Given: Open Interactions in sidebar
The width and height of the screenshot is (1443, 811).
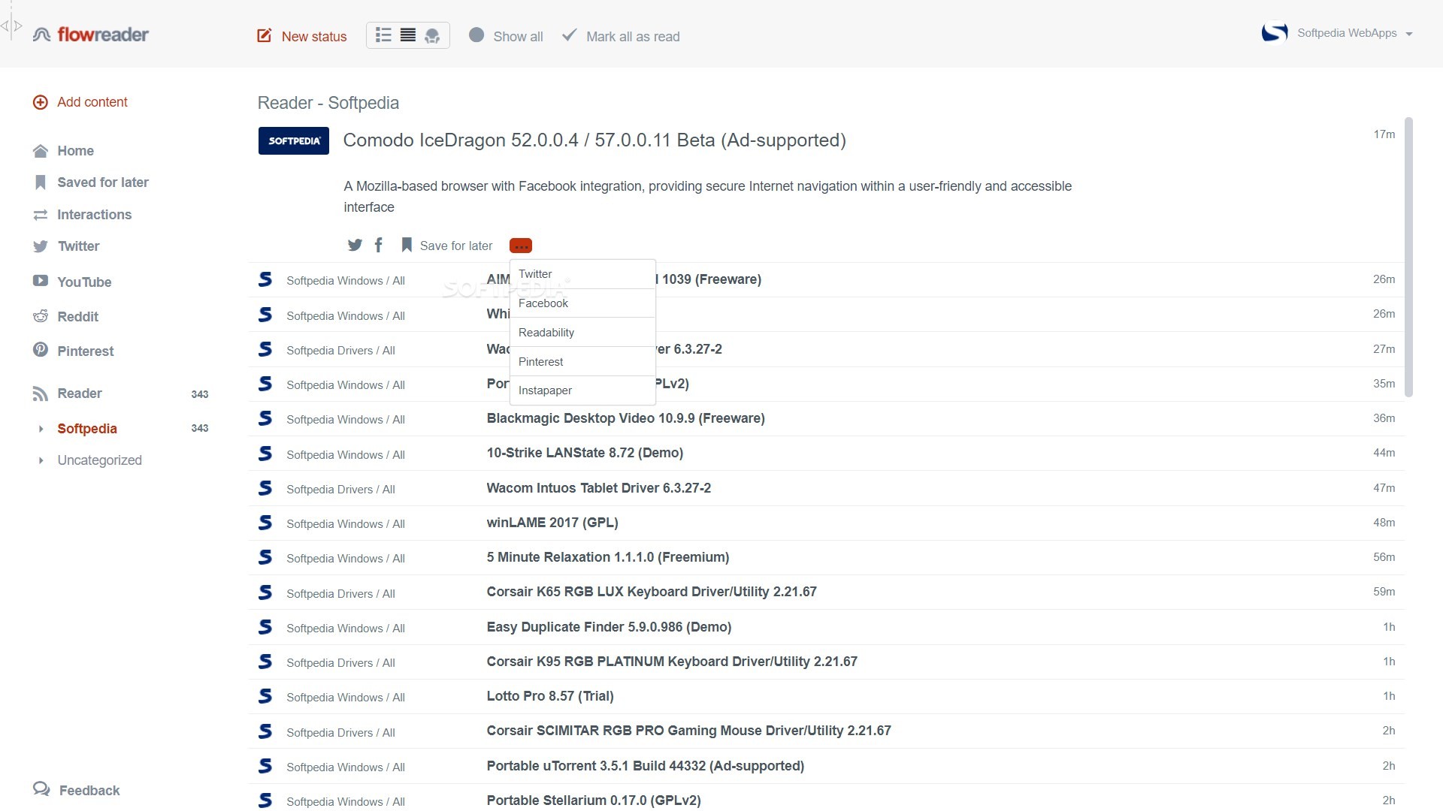Looking at the screenshot, I should (x=94, y=215).
